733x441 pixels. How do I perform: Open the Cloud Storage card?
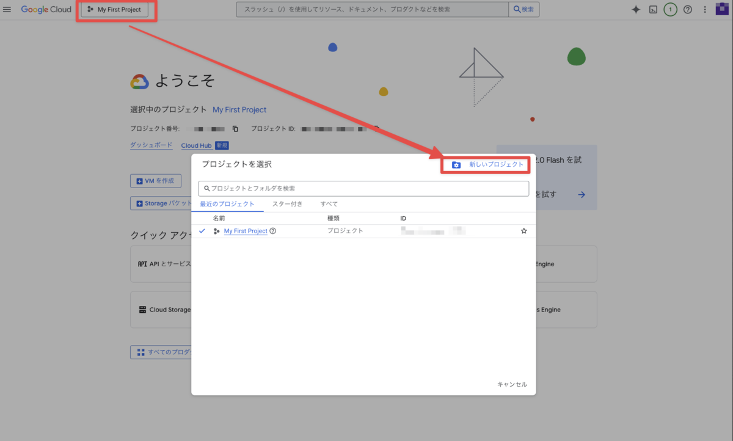pyautogui.click(x=161, y=310)
